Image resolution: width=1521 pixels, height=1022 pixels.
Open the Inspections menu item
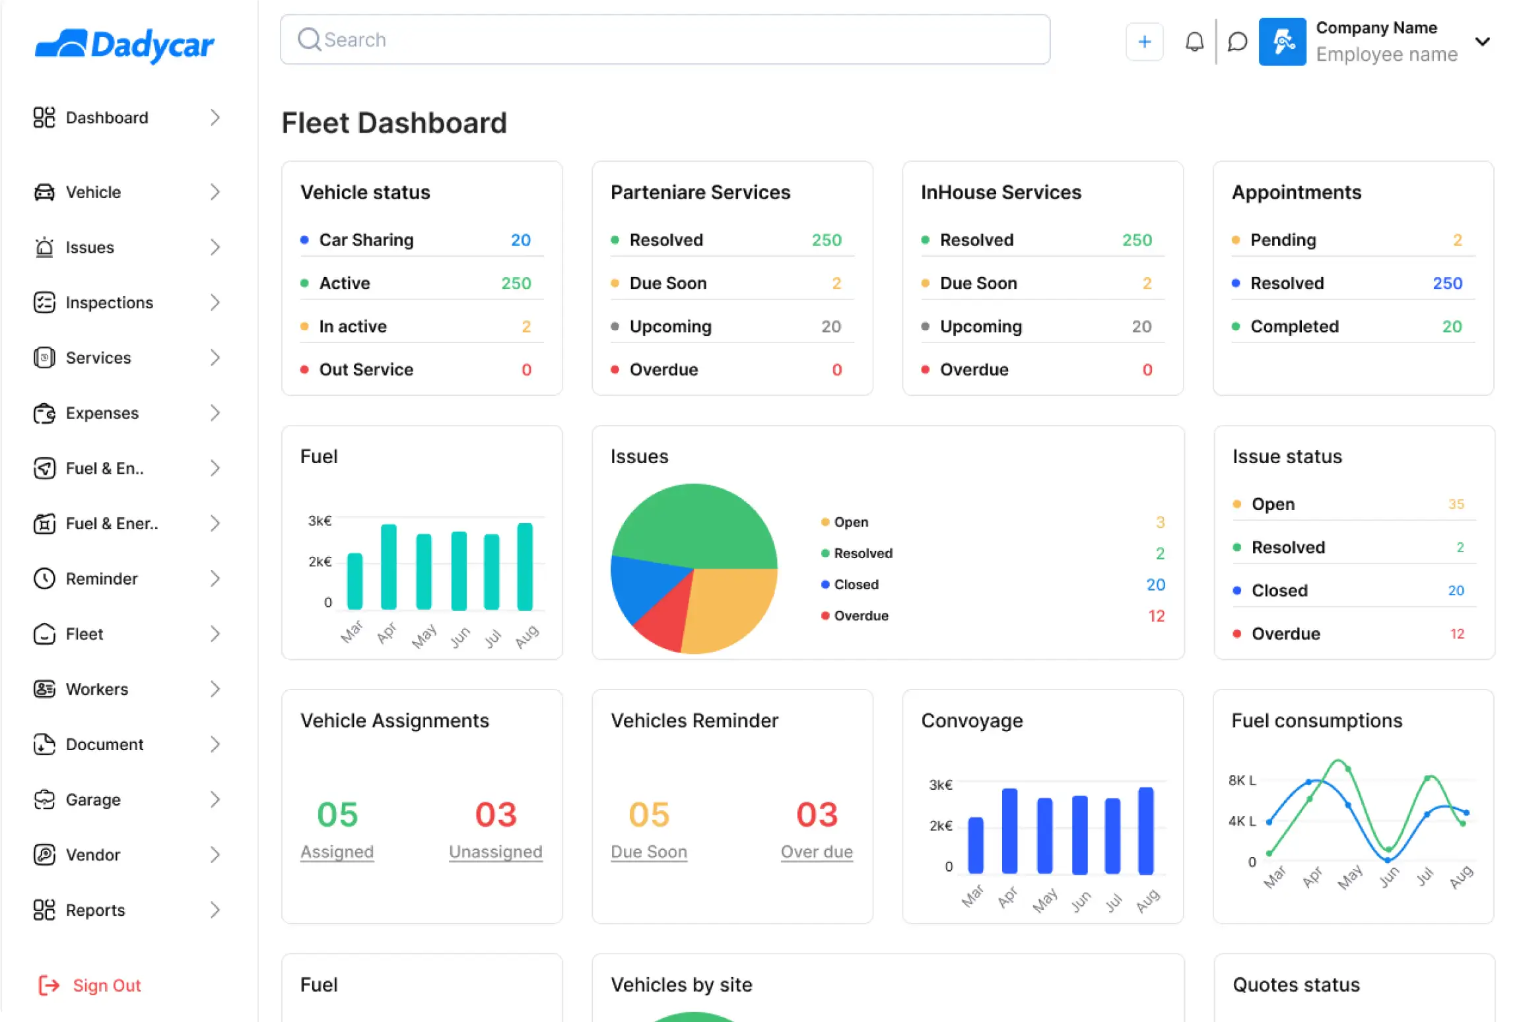coord(127,302)
